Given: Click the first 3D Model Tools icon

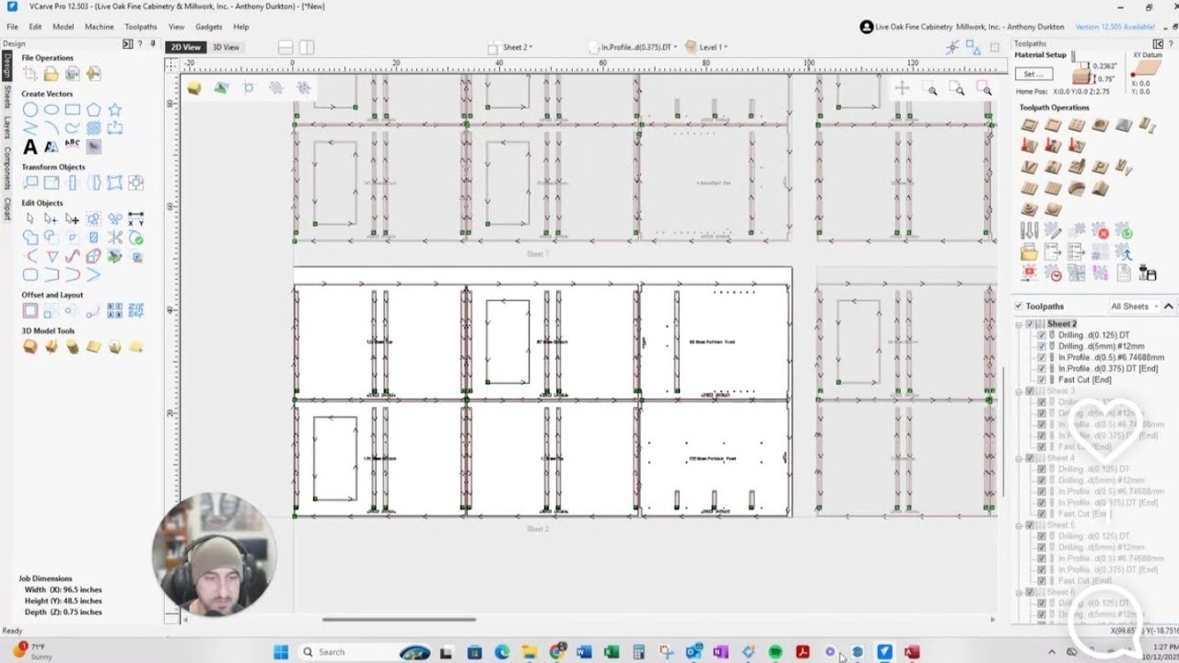Looking at the screenshot, I should tap(30, 346).
